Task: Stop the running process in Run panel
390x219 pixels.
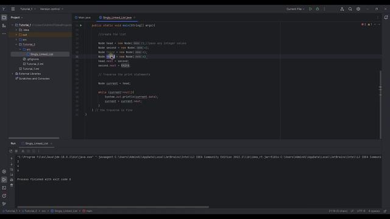Action: pyautogui.click(x=16, y=151)
